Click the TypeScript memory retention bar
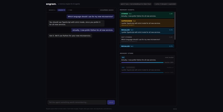 point(142,73)
